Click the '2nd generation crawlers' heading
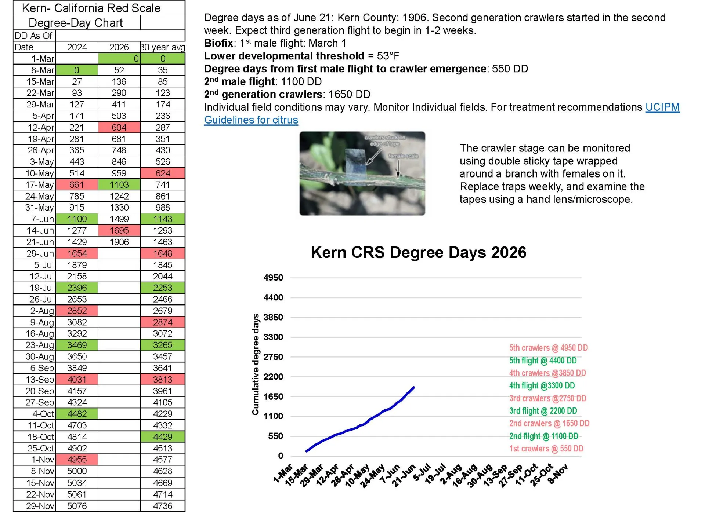 (263, 94)
